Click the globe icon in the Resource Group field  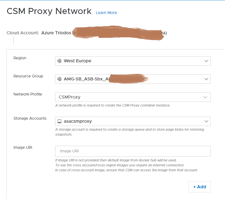[x=59, y=79]
